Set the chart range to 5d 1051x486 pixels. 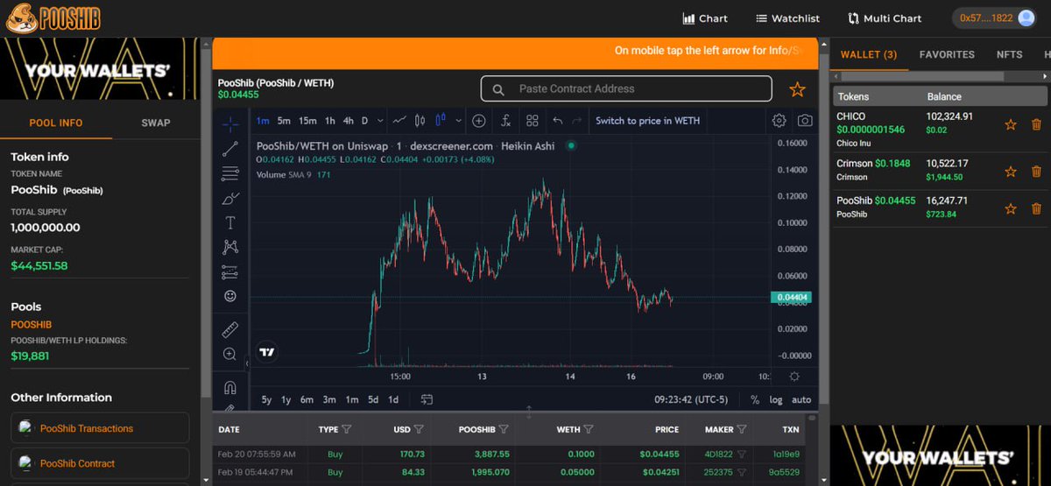point(373,399)
